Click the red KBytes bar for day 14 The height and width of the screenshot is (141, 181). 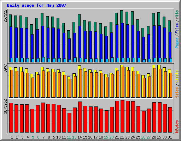80,117
